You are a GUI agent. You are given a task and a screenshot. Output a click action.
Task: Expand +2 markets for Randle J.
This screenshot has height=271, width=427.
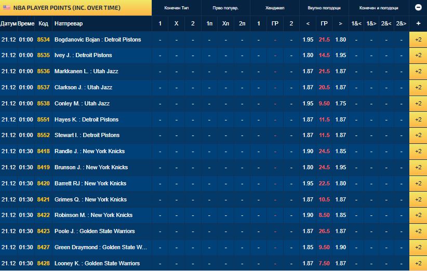[418, 151]
